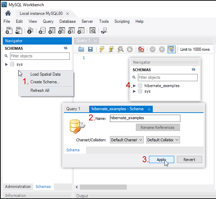
Task: Choose Create Schema... from context menu
Action: tap(45, 82)
